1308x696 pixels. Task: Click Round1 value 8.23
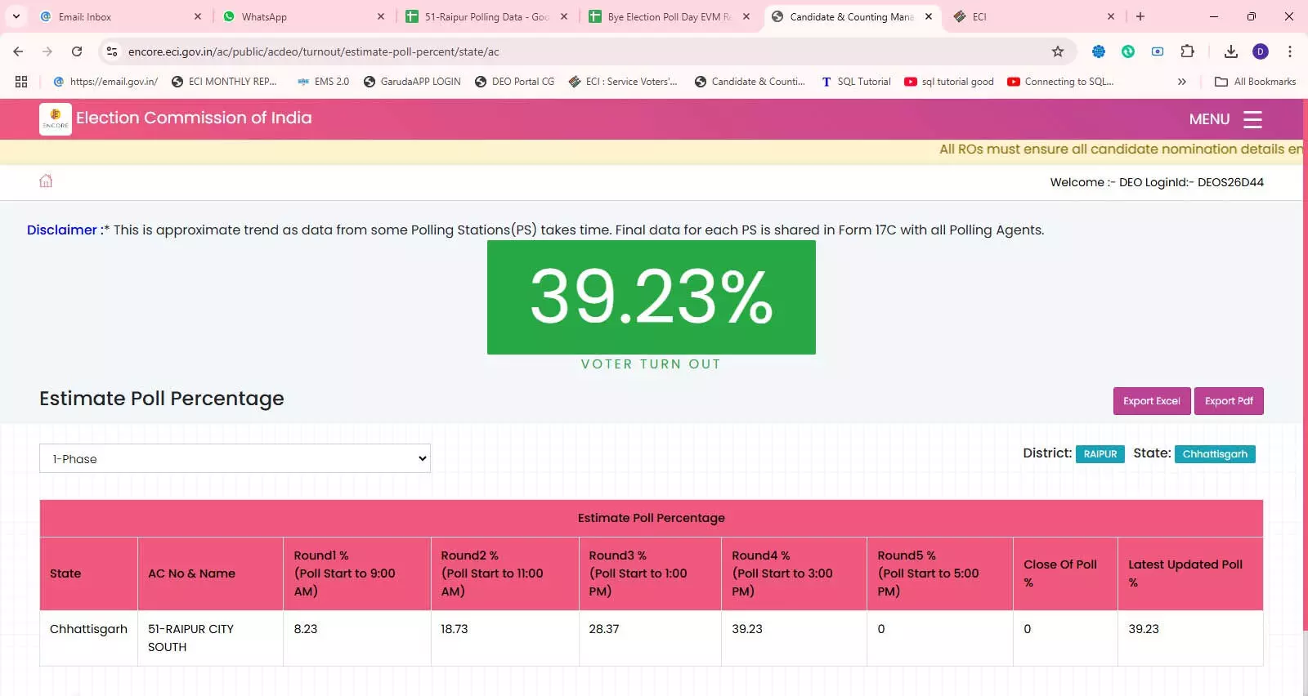pos(306,629)
